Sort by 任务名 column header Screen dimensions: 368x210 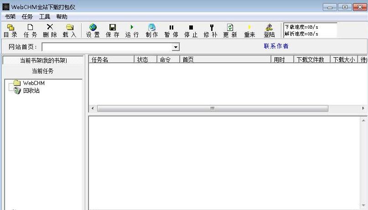111,60
